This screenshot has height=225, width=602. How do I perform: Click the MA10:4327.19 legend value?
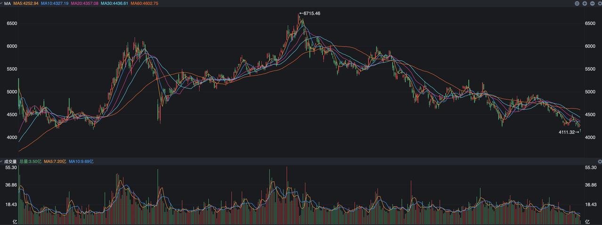[x=55, y=3]
